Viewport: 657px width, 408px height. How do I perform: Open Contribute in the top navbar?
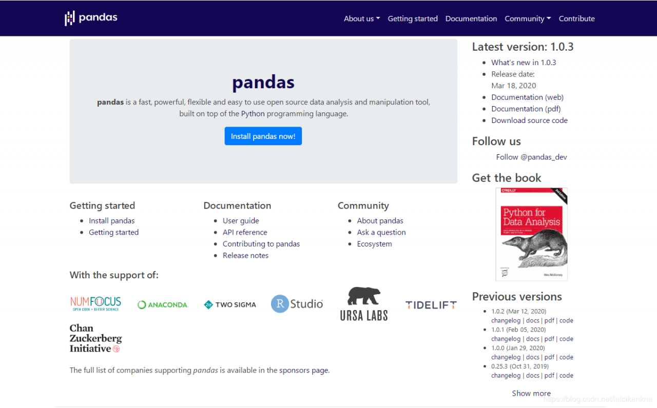point(577,18)
